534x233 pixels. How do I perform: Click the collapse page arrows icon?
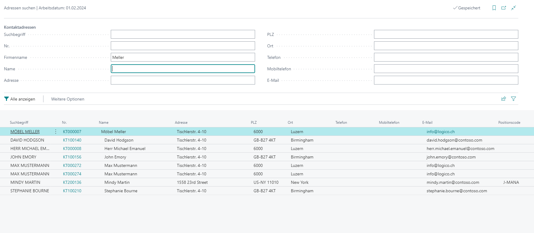click(513, 8)
